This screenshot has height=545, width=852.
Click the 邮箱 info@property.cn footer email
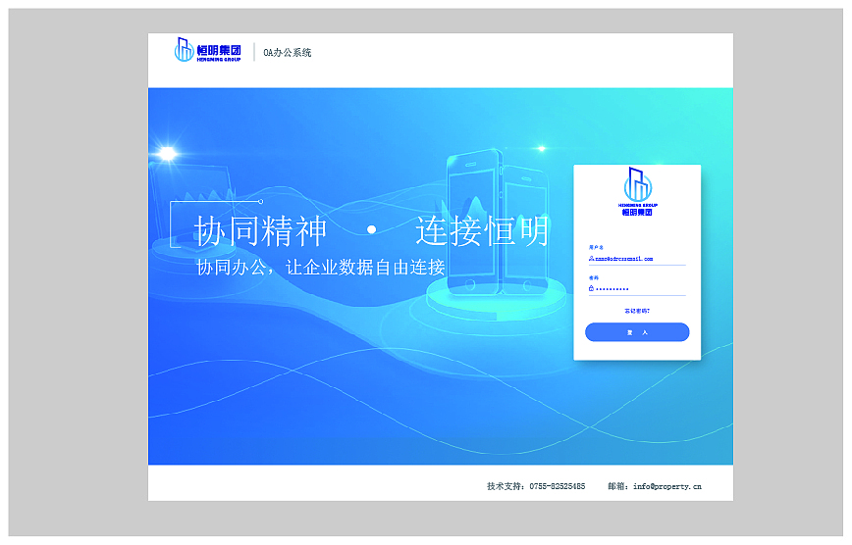655,486
